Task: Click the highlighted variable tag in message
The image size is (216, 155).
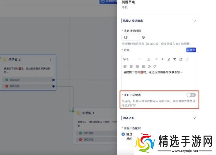Action: tap(142, 72)
